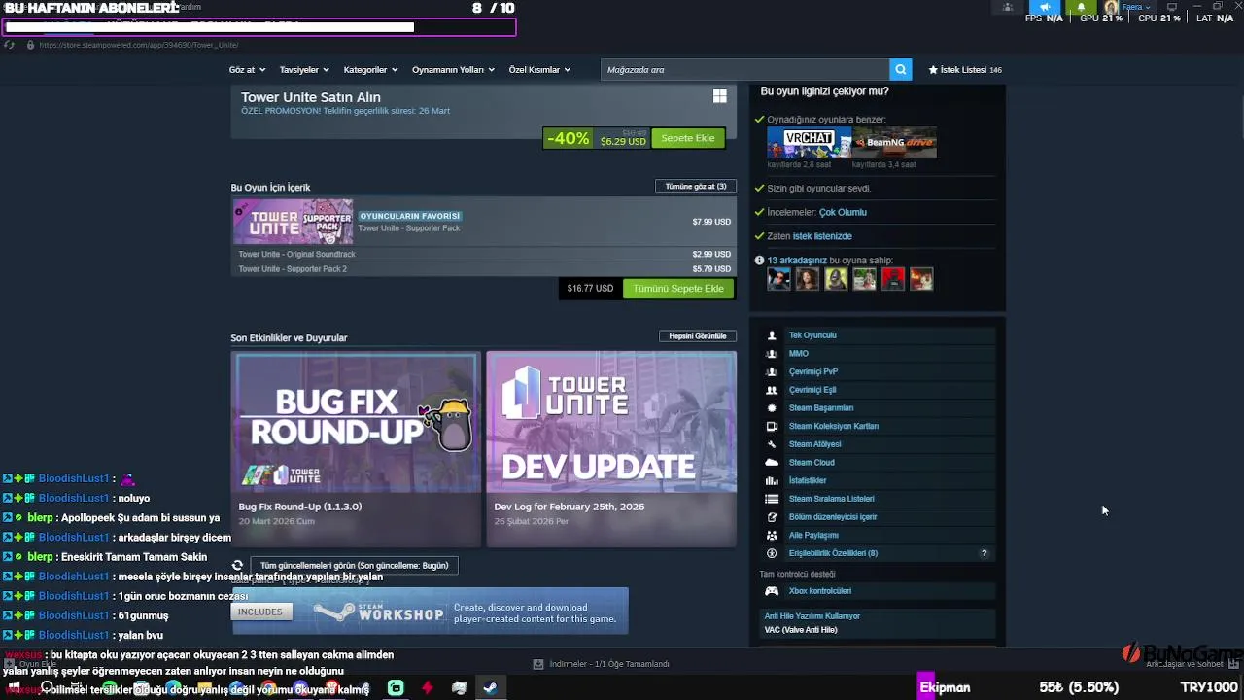Click the green robot taskbar icon
1244x700 pixels.
396,688
